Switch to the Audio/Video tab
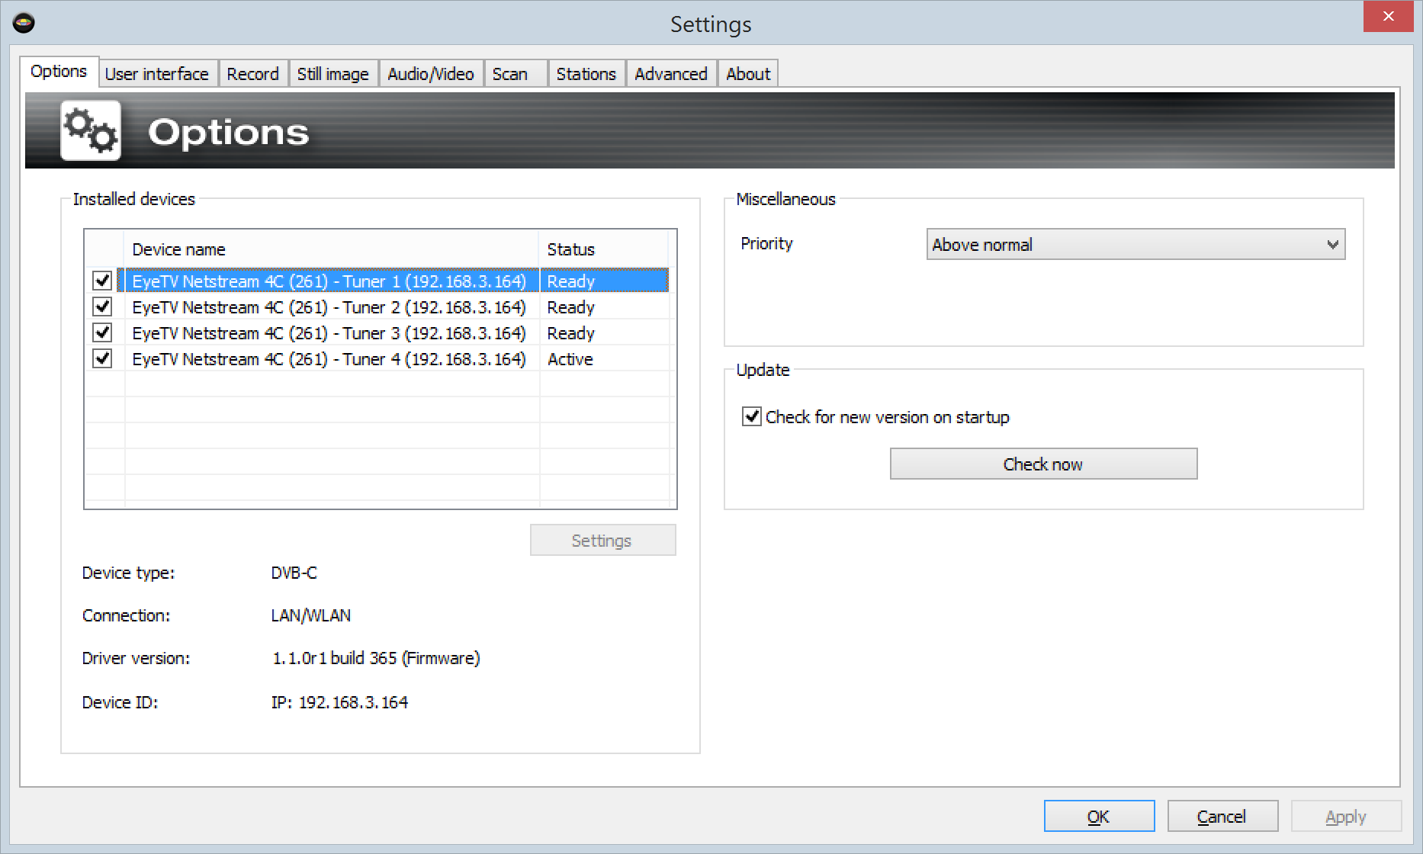This screenshot has height=854, width=1423. click(431, 73)
